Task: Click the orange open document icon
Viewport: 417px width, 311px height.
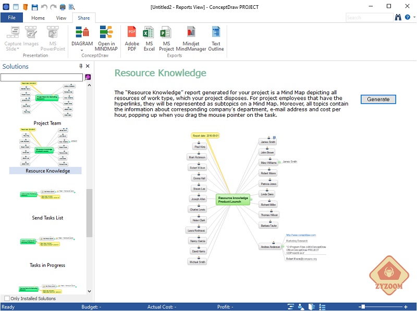Action: (x=25, y=7)
